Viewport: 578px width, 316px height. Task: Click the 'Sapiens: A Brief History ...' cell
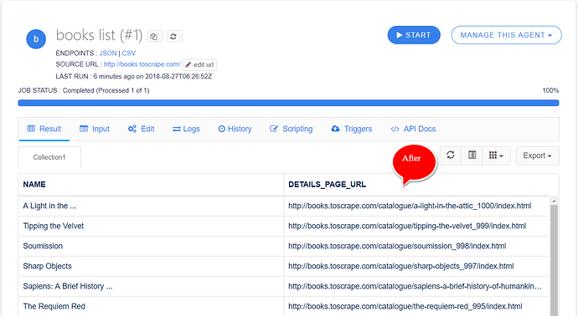151,286
